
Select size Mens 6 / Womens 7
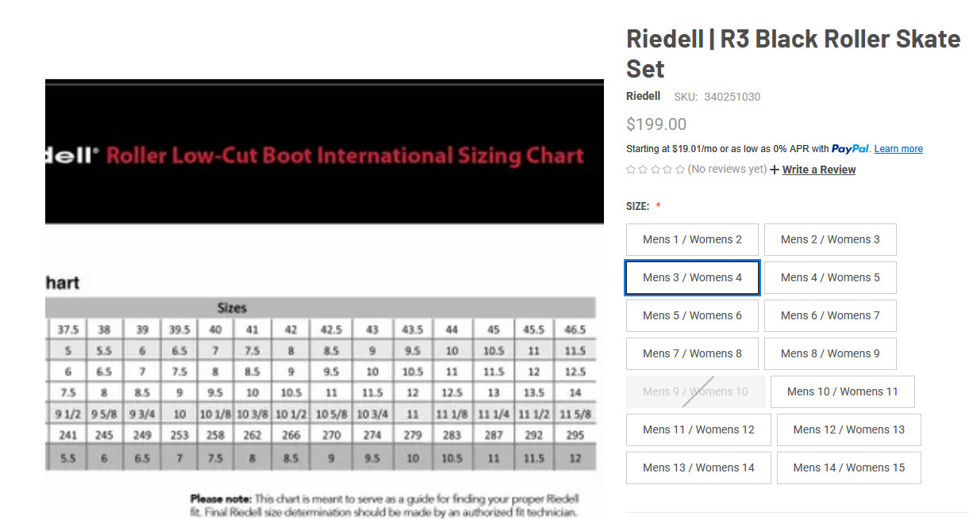click(830, 315)
